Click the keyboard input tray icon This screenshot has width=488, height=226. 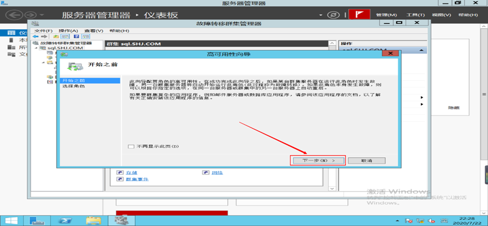click(444, 221)
